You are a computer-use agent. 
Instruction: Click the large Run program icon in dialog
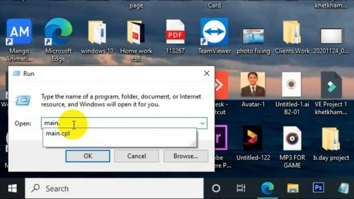click(x=23, y=101)
